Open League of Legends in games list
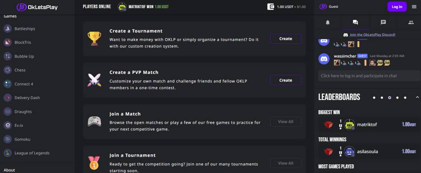Viewport: 421px width, 173px height. 32,153
